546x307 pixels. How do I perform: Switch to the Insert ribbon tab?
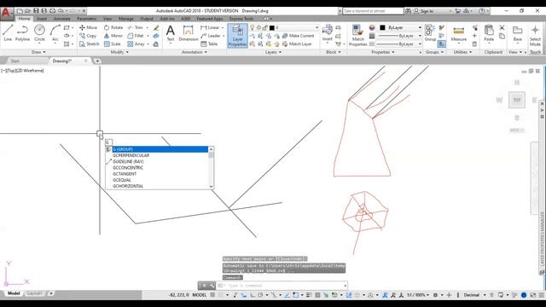coord(42,19)
